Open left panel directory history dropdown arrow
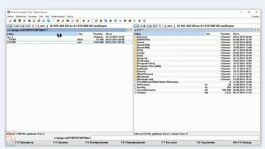 pos(131,30)
